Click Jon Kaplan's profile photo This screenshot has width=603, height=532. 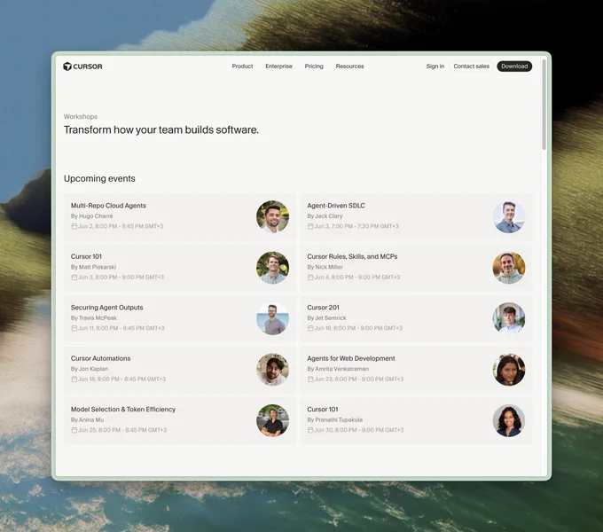pos(272,370)
